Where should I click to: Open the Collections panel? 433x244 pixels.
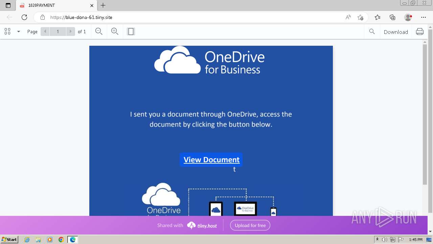(x=392, y=17)
